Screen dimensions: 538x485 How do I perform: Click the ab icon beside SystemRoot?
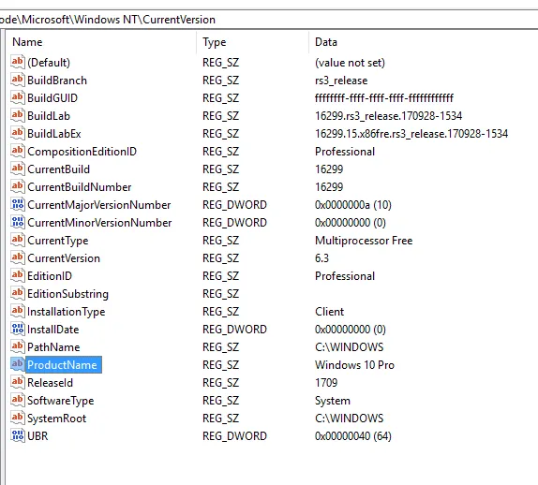pyautogui.click(x=18, y=418)
